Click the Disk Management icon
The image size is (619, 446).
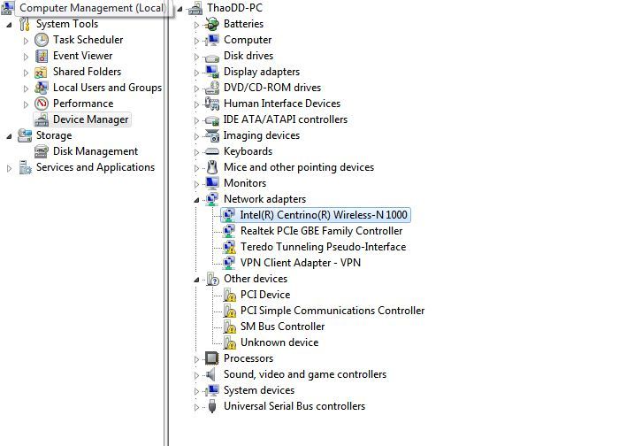coord(42,151)
